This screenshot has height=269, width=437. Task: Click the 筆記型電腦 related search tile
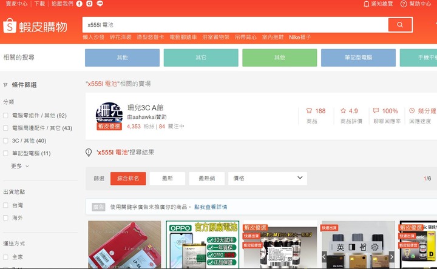[359, 58]
